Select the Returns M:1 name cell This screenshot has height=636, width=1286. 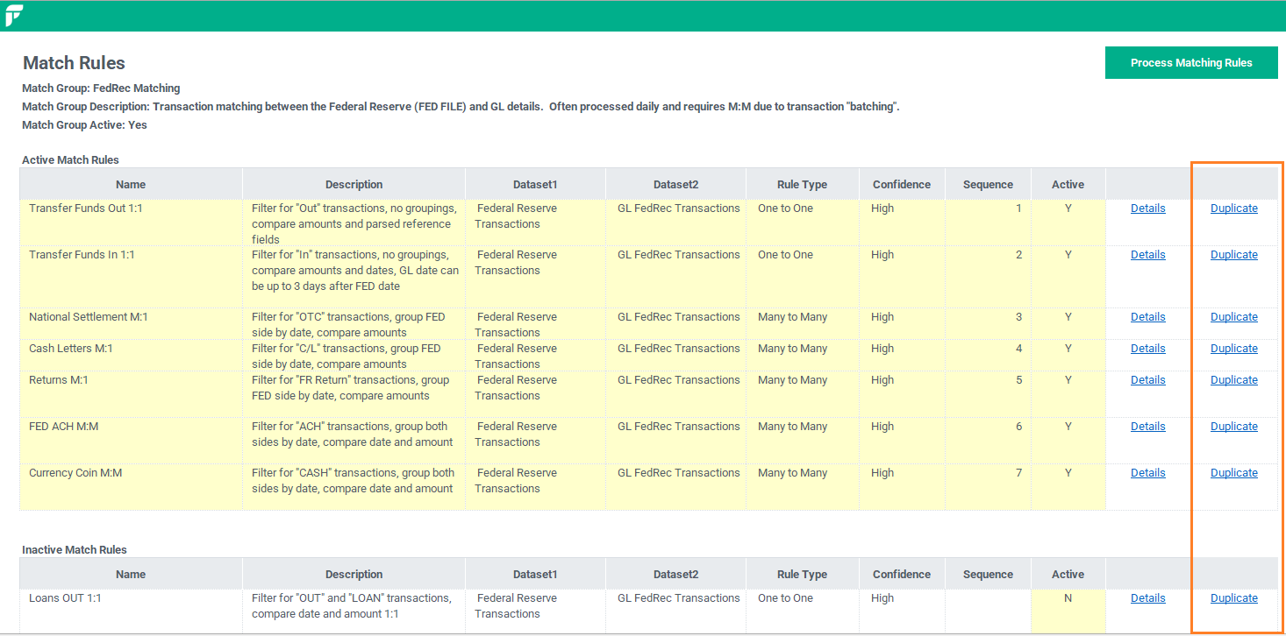tap(131, 394)
